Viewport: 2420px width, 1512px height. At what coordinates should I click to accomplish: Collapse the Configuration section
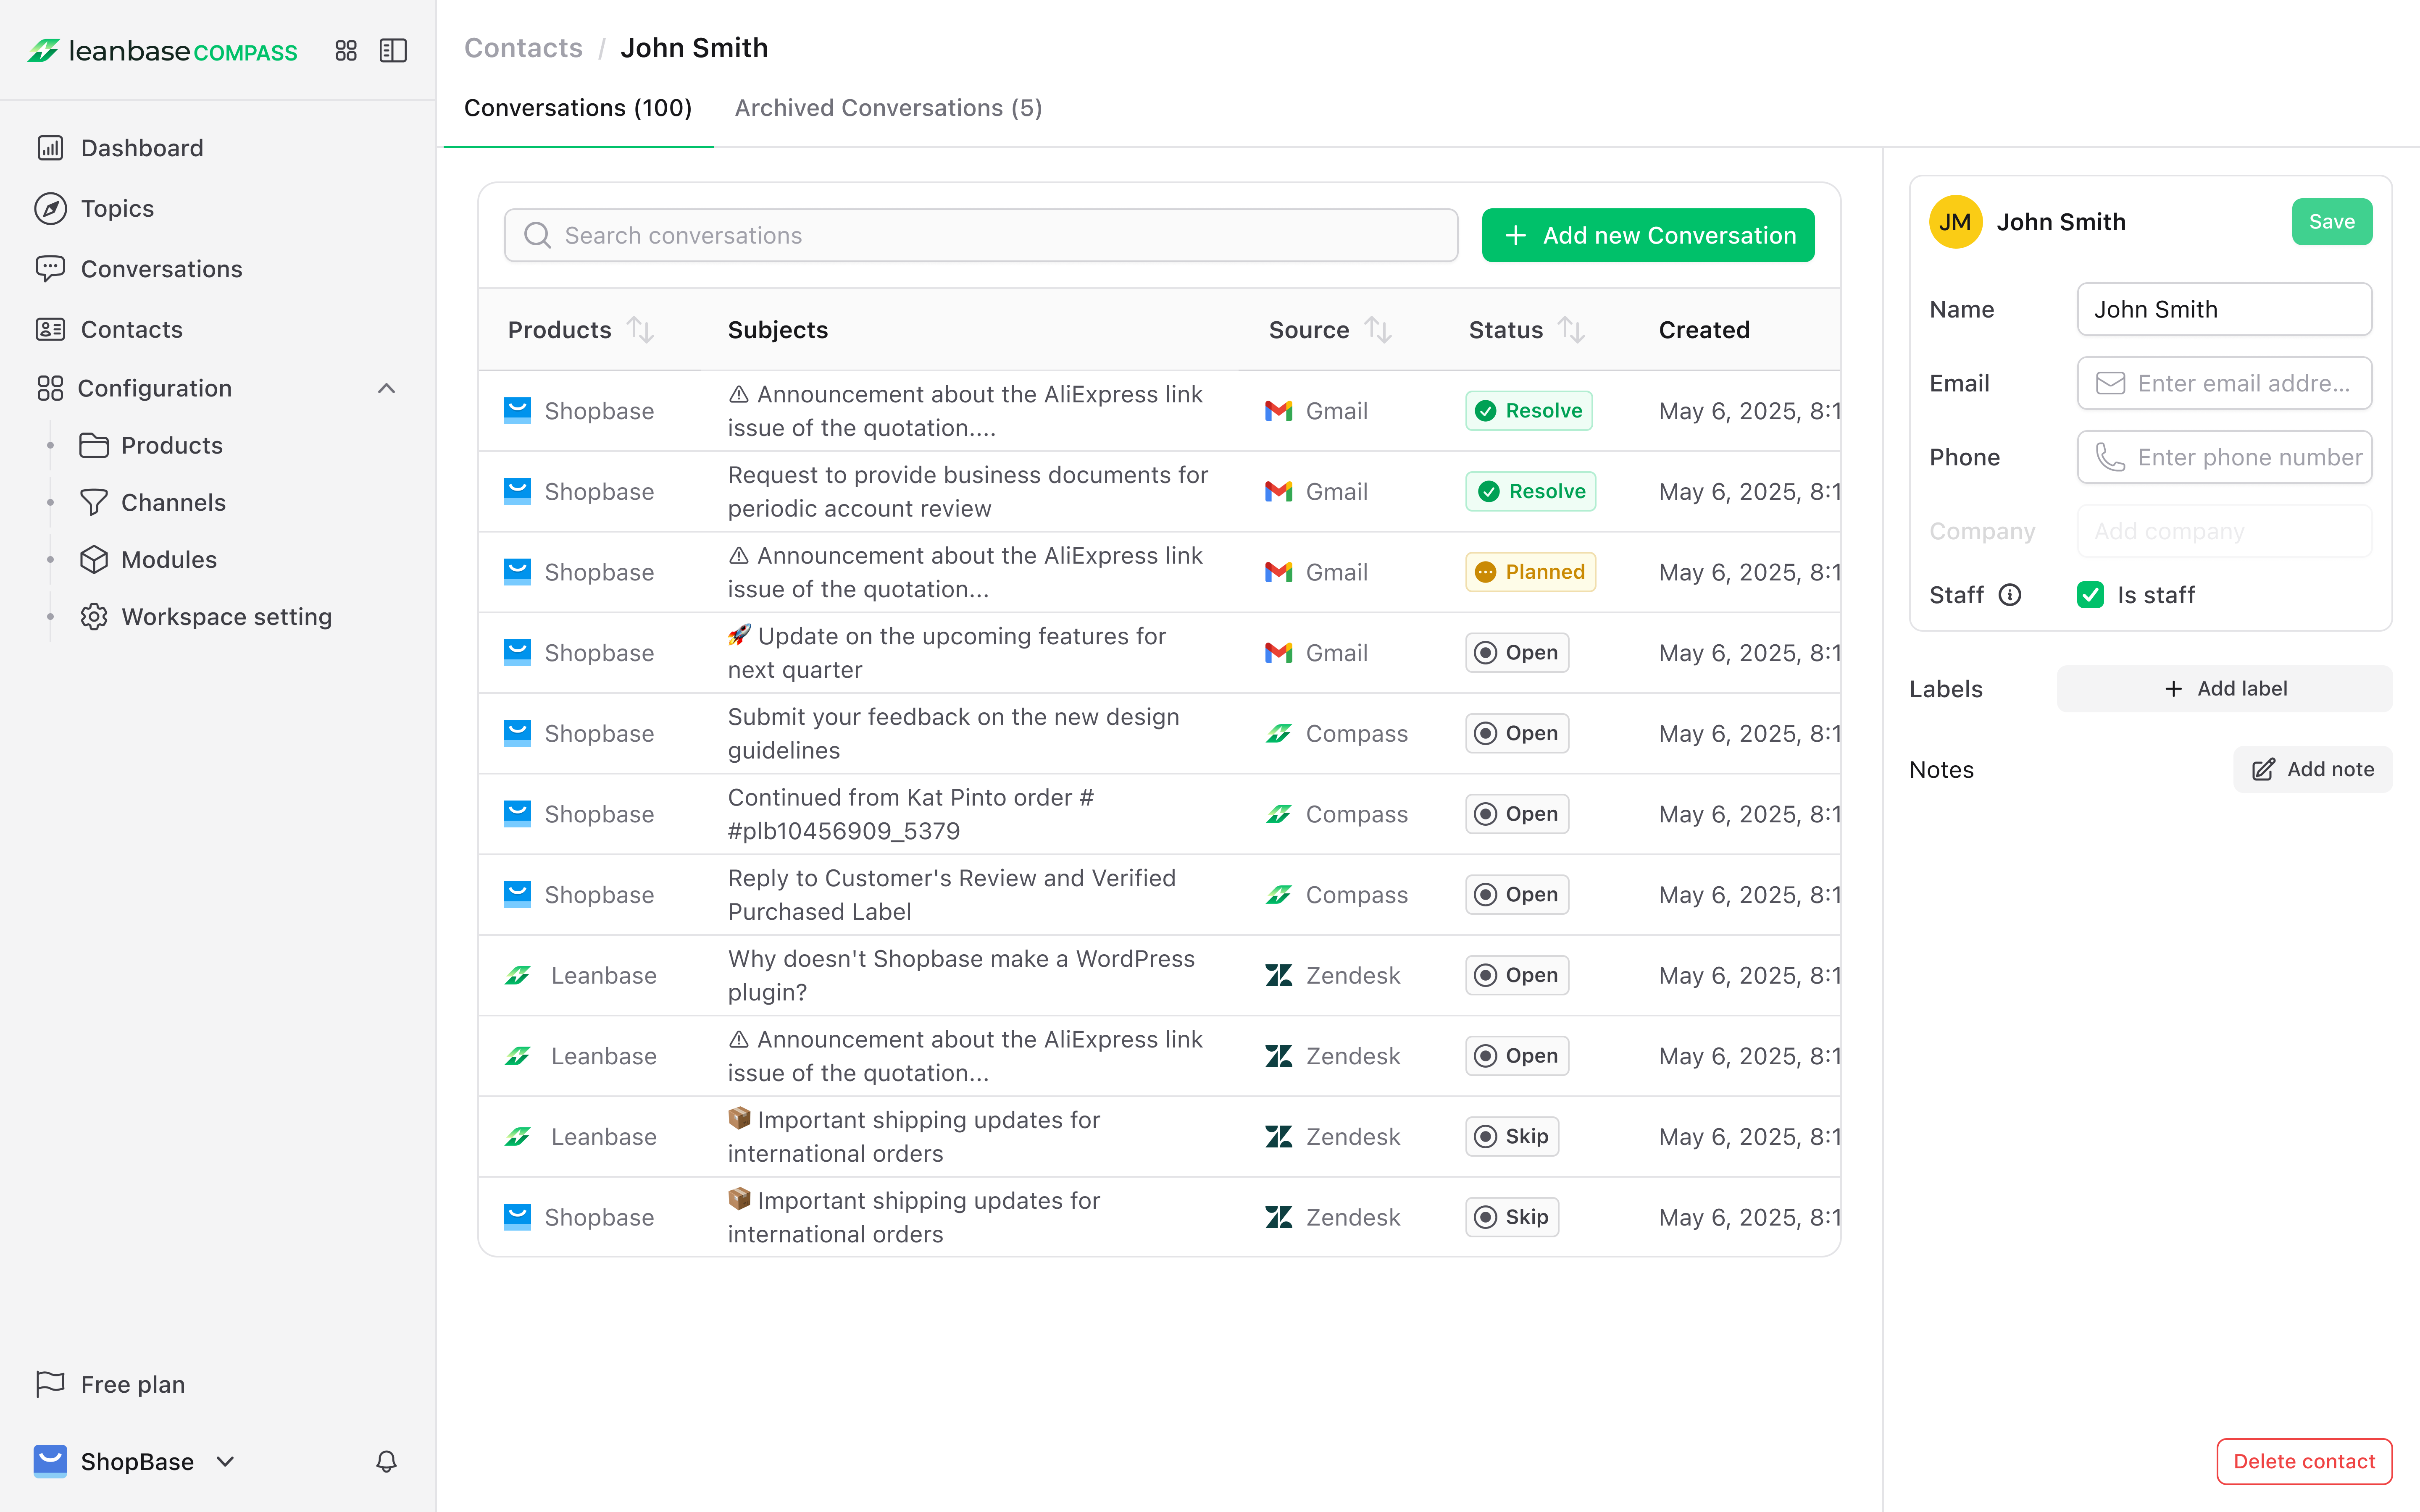point(386,388)
